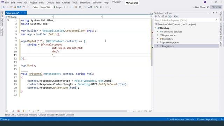Click the Bookmark toolbar icon
This screenshot has width=224, height=126.
point(100,7)
